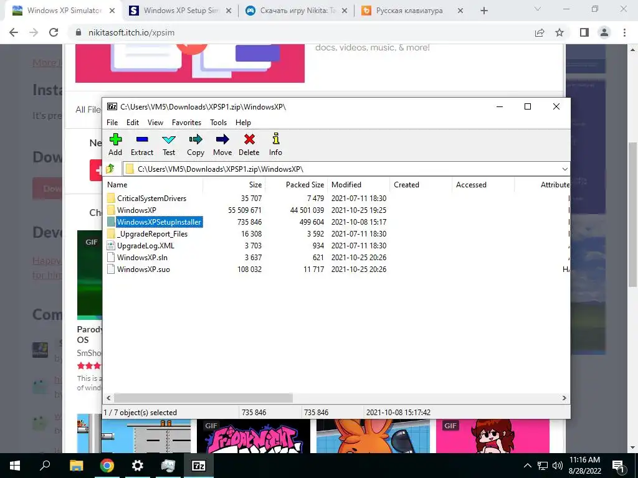Click the 7-Zip path input field

[346, 169]
